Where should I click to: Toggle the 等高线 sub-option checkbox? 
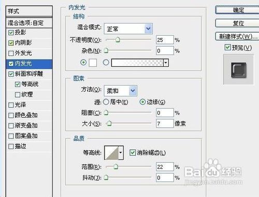pos(18,85)
